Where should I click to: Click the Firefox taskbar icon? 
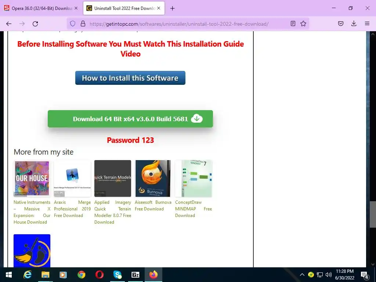[x=153, y=275]
